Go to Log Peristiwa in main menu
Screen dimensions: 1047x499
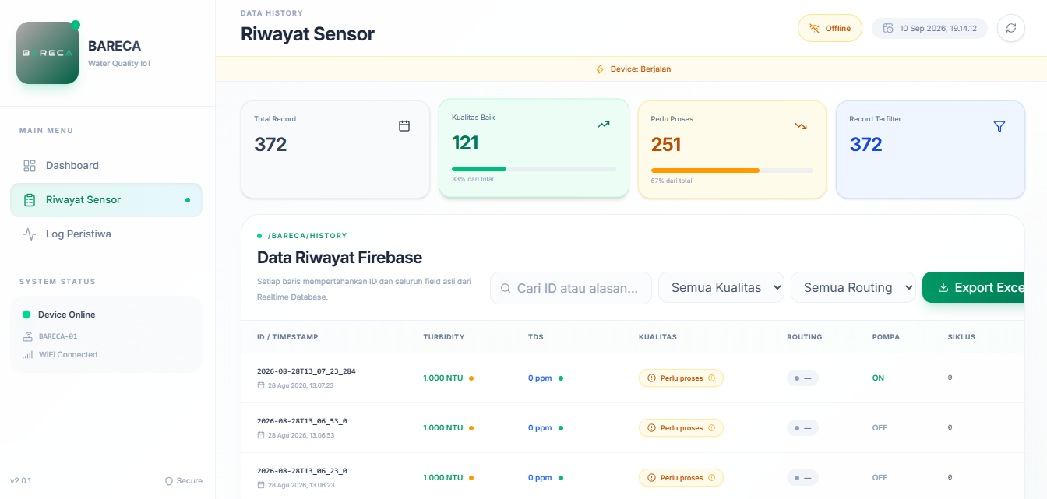point(106,234)
